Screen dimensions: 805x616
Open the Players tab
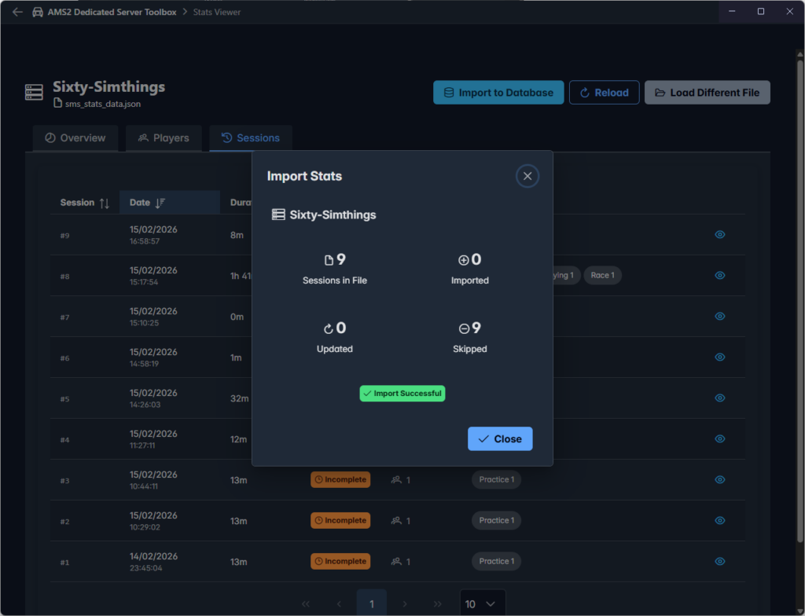(164, 138)
